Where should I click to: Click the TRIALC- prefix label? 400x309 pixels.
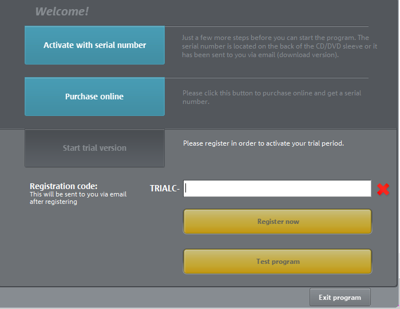165,188
